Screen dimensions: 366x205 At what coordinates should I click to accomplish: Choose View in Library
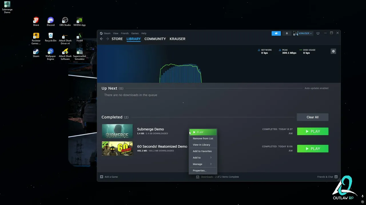203,145
